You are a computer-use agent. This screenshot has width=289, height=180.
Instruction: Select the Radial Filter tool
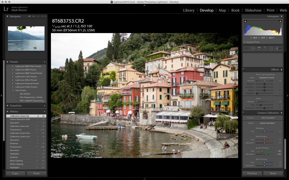(271, 48)
